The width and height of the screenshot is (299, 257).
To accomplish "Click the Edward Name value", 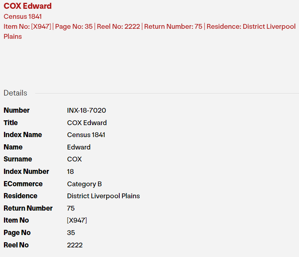I will tap(79, 147).
